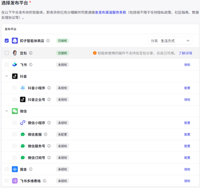Open info tooltip next to 飞书多维表格
The image size is (200, 188).
(x=45, y=181)
